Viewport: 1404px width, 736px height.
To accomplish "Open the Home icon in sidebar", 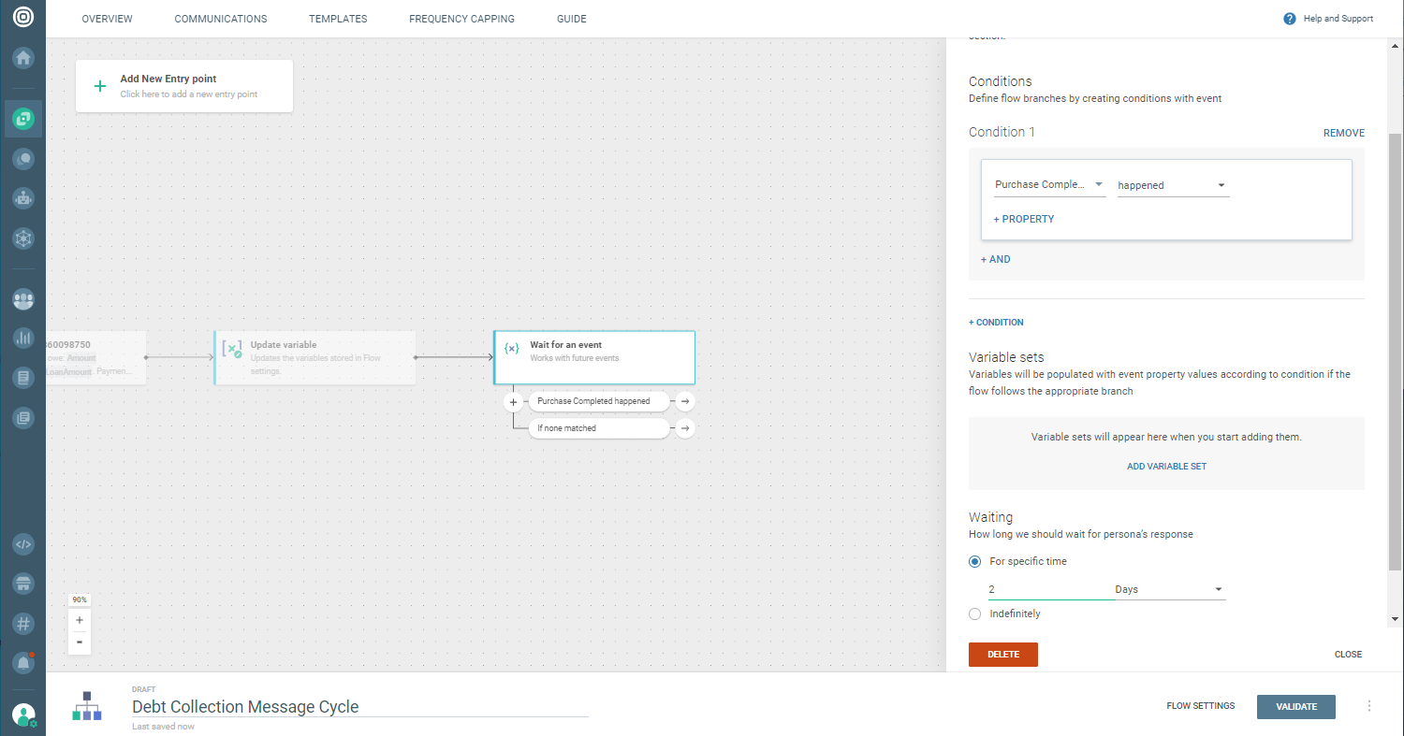I will [23, 58].
